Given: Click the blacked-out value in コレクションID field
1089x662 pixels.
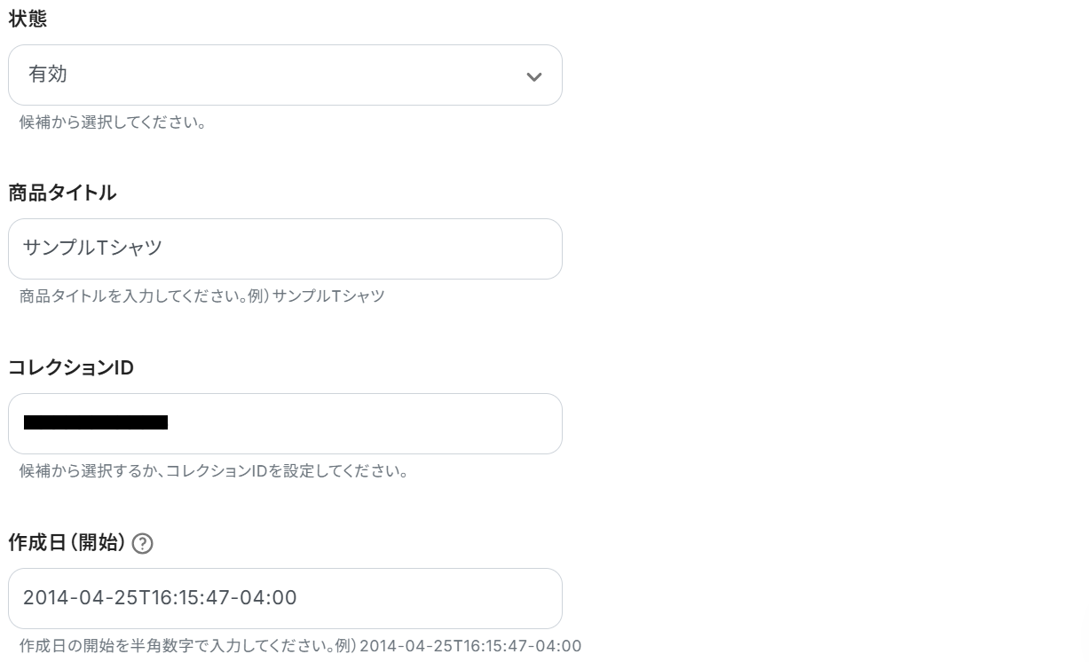Looking at the screenshot, I should 96,422.
